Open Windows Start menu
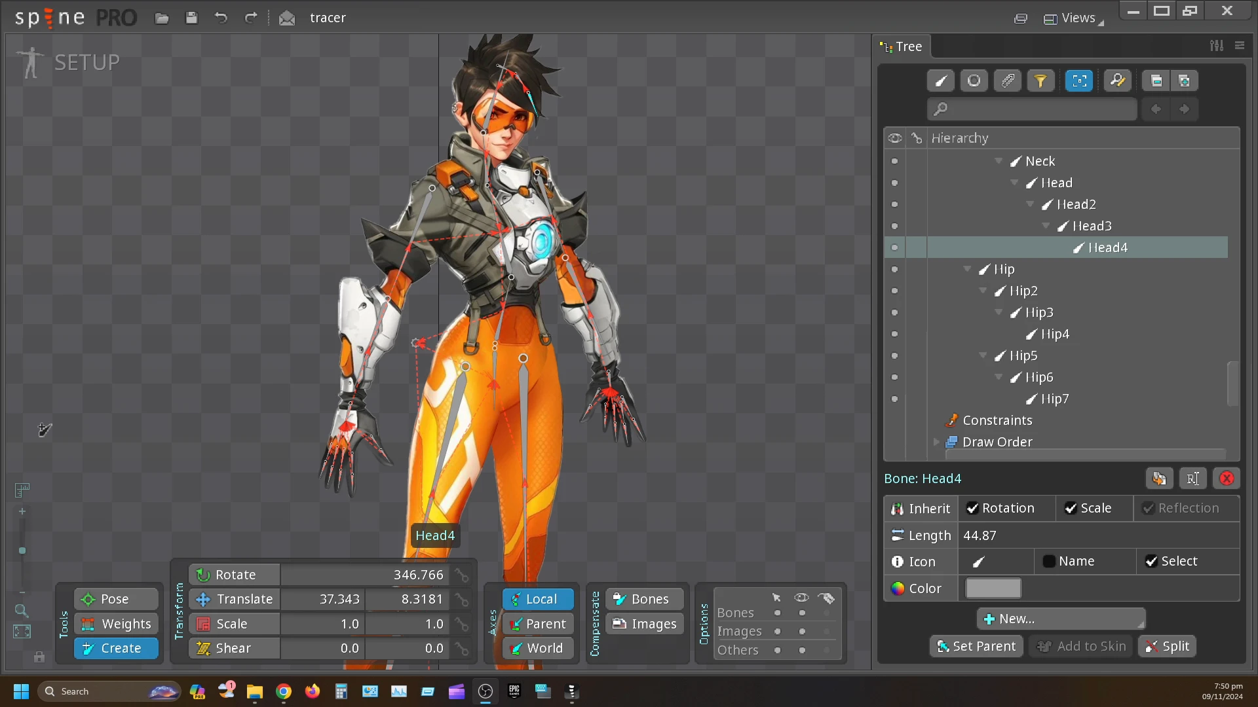Viewport: 1258px width, 707px height. point(21,691)
